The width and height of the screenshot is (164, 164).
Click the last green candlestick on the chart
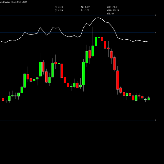click(149, 99)
